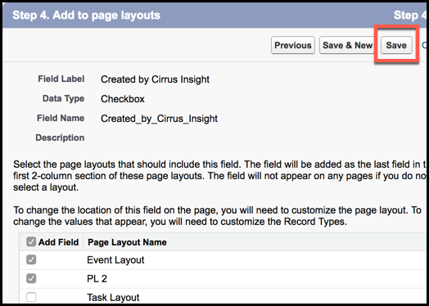
Task: Select the 'Event Layout' row text
Action: pos(115,260)
